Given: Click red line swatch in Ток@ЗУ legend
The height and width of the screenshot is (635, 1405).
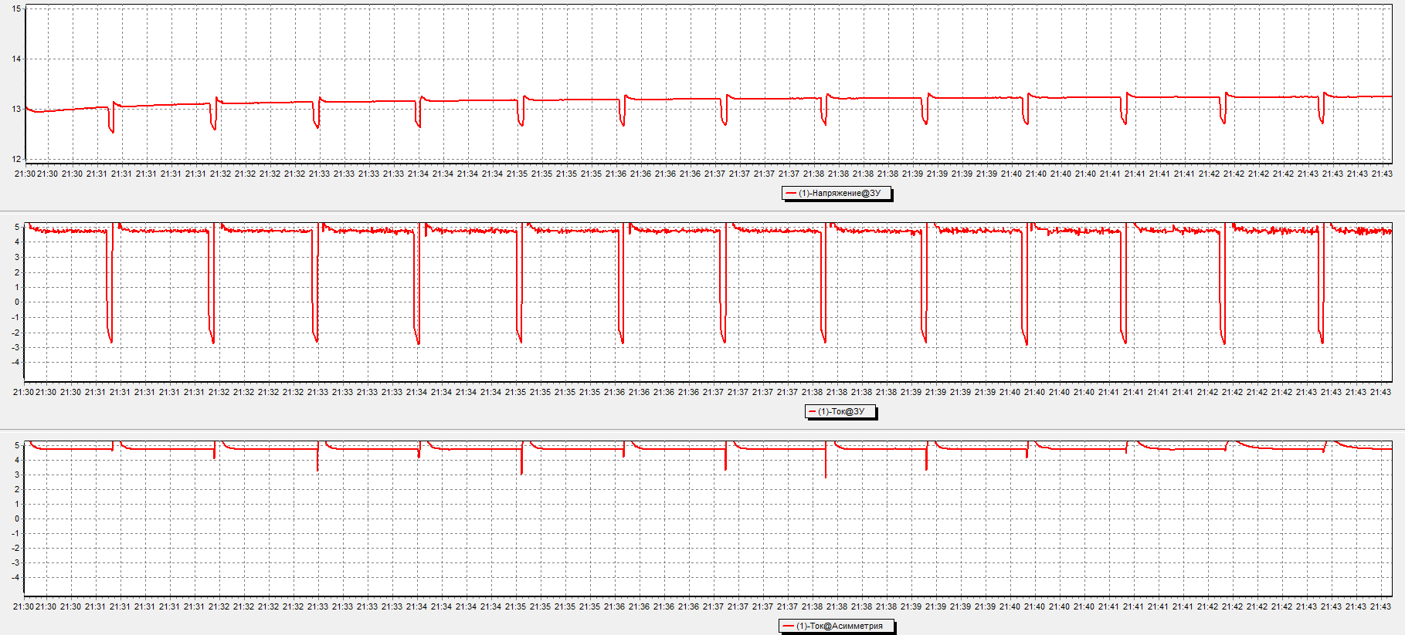Looking at the screenshot, I should 812,411.
